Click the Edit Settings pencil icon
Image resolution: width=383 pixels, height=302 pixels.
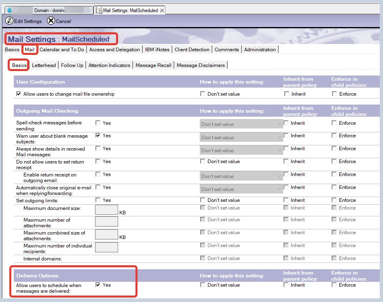(x=9, y=21)
